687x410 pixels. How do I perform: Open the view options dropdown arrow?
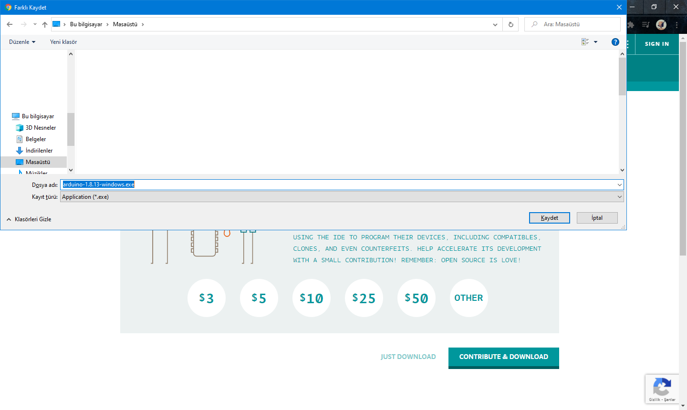(x=595, y=42)
